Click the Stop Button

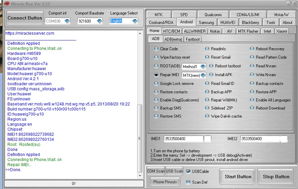[276, 177]
